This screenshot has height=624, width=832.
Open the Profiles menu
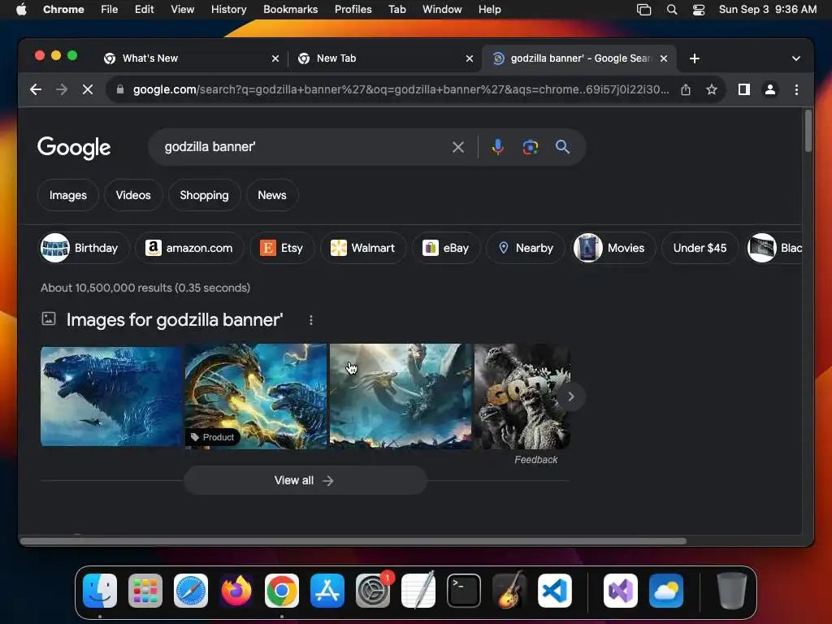(x=353, y=10)
